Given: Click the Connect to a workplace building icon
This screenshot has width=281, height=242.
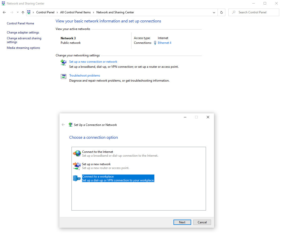Looking at the screenshot, I should 77,178.
